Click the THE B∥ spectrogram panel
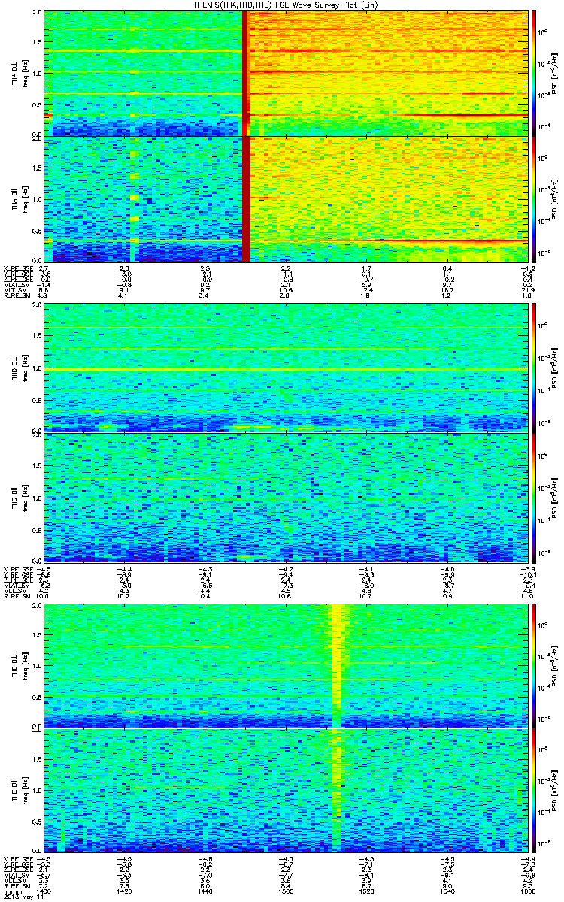This screenshot has width=564, height=902. pos(285,791)
